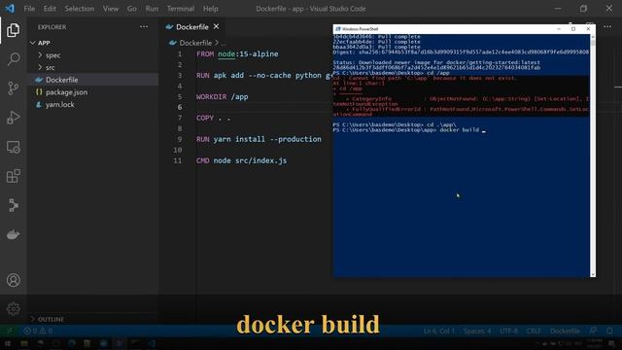Open the File menu
Image resolution: width=622 pixels, height=350 pixels.
(x=29, y=9)
